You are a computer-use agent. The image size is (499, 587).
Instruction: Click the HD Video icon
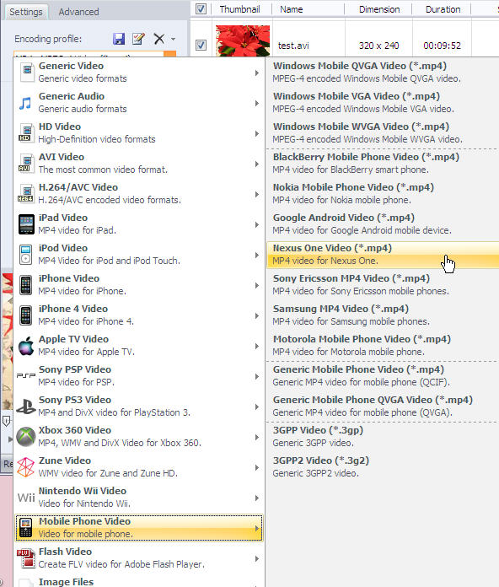26,133
